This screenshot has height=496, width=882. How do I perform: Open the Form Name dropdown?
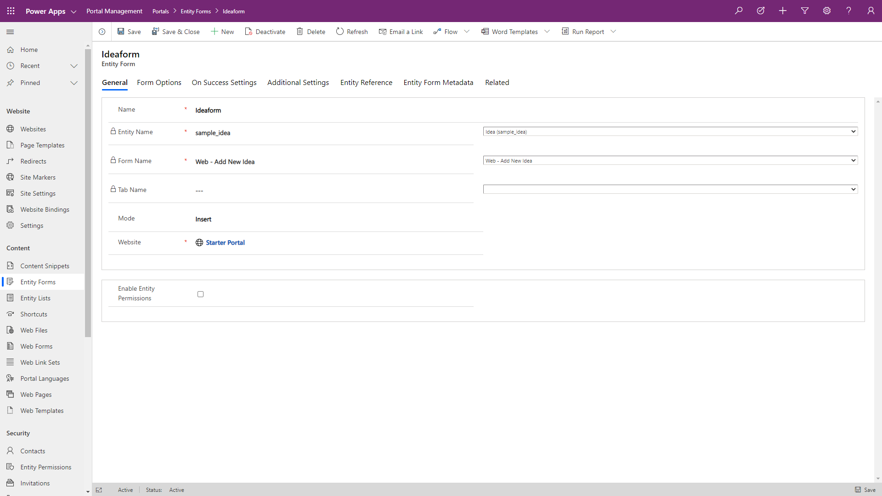click(670, 161)
